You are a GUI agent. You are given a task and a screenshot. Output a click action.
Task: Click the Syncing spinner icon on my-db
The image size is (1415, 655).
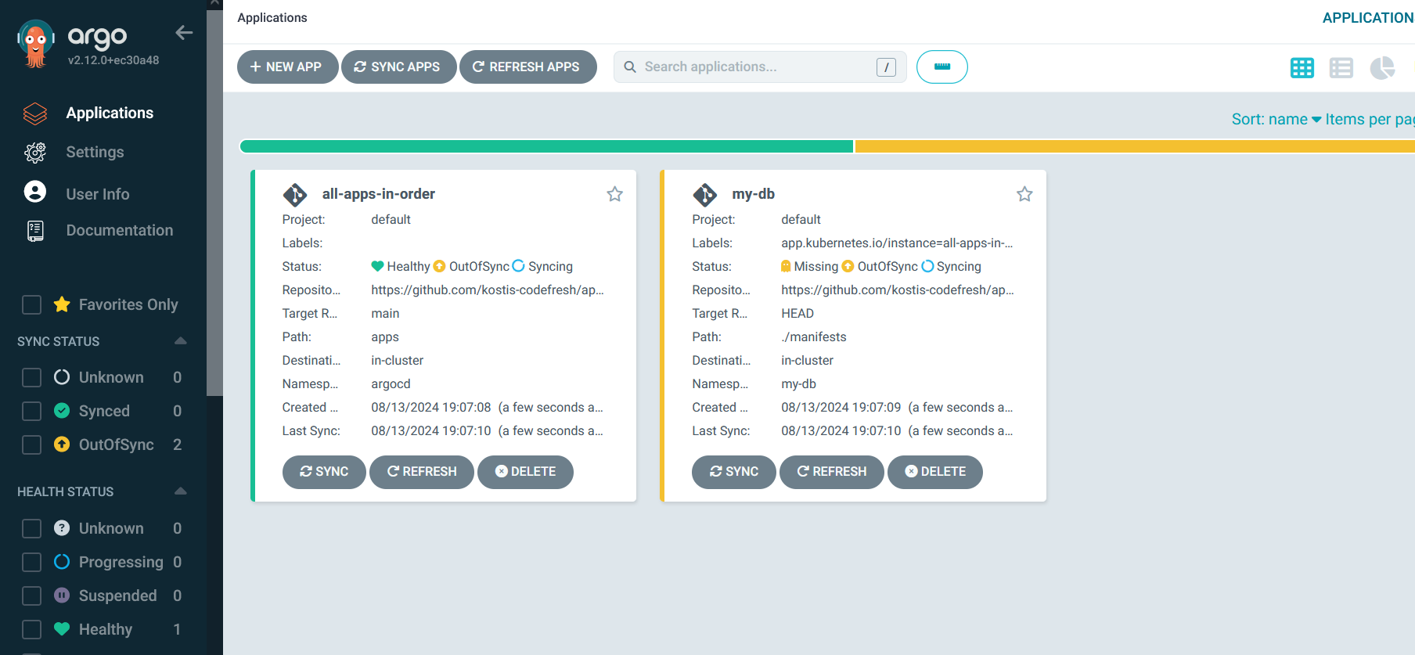coord(927,266)
